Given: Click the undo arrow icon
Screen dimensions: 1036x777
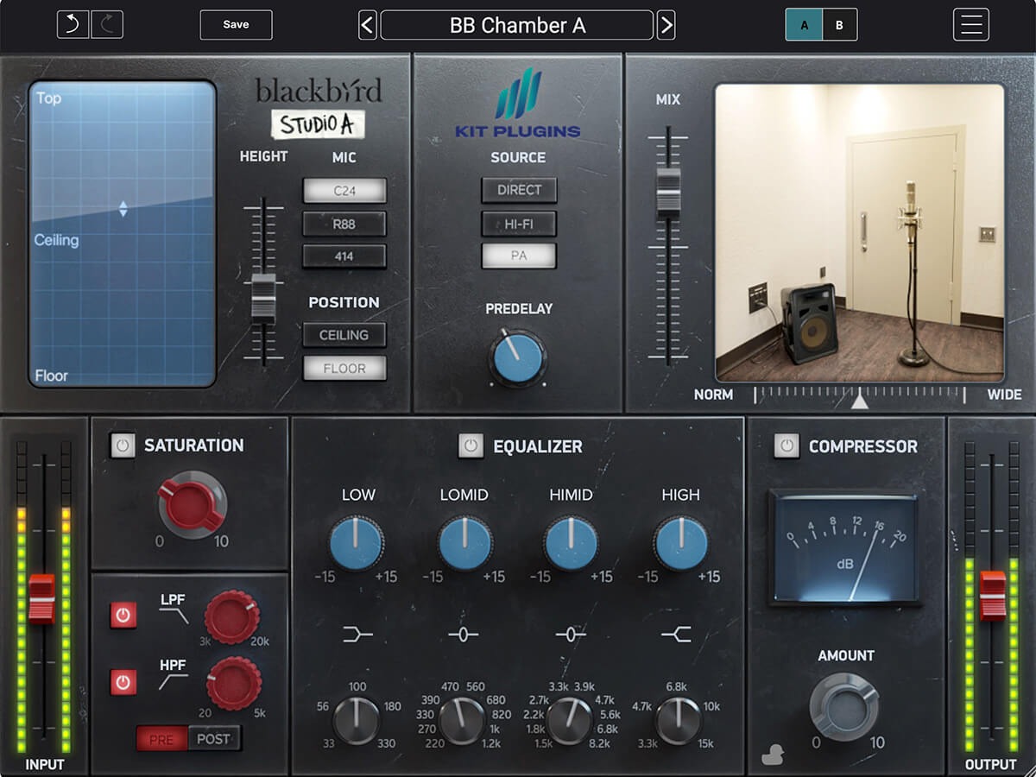Looking at the screenshot, I should pos(73,24).
